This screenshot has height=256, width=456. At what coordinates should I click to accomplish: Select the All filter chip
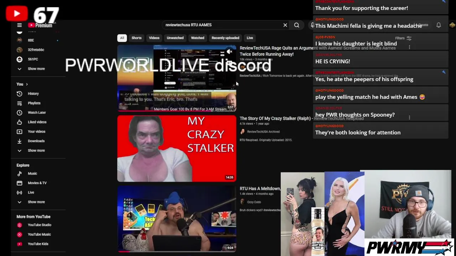coord(122,38)
